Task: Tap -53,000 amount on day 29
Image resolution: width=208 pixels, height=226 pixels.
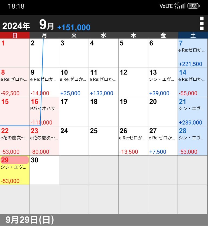Action: 10,181
